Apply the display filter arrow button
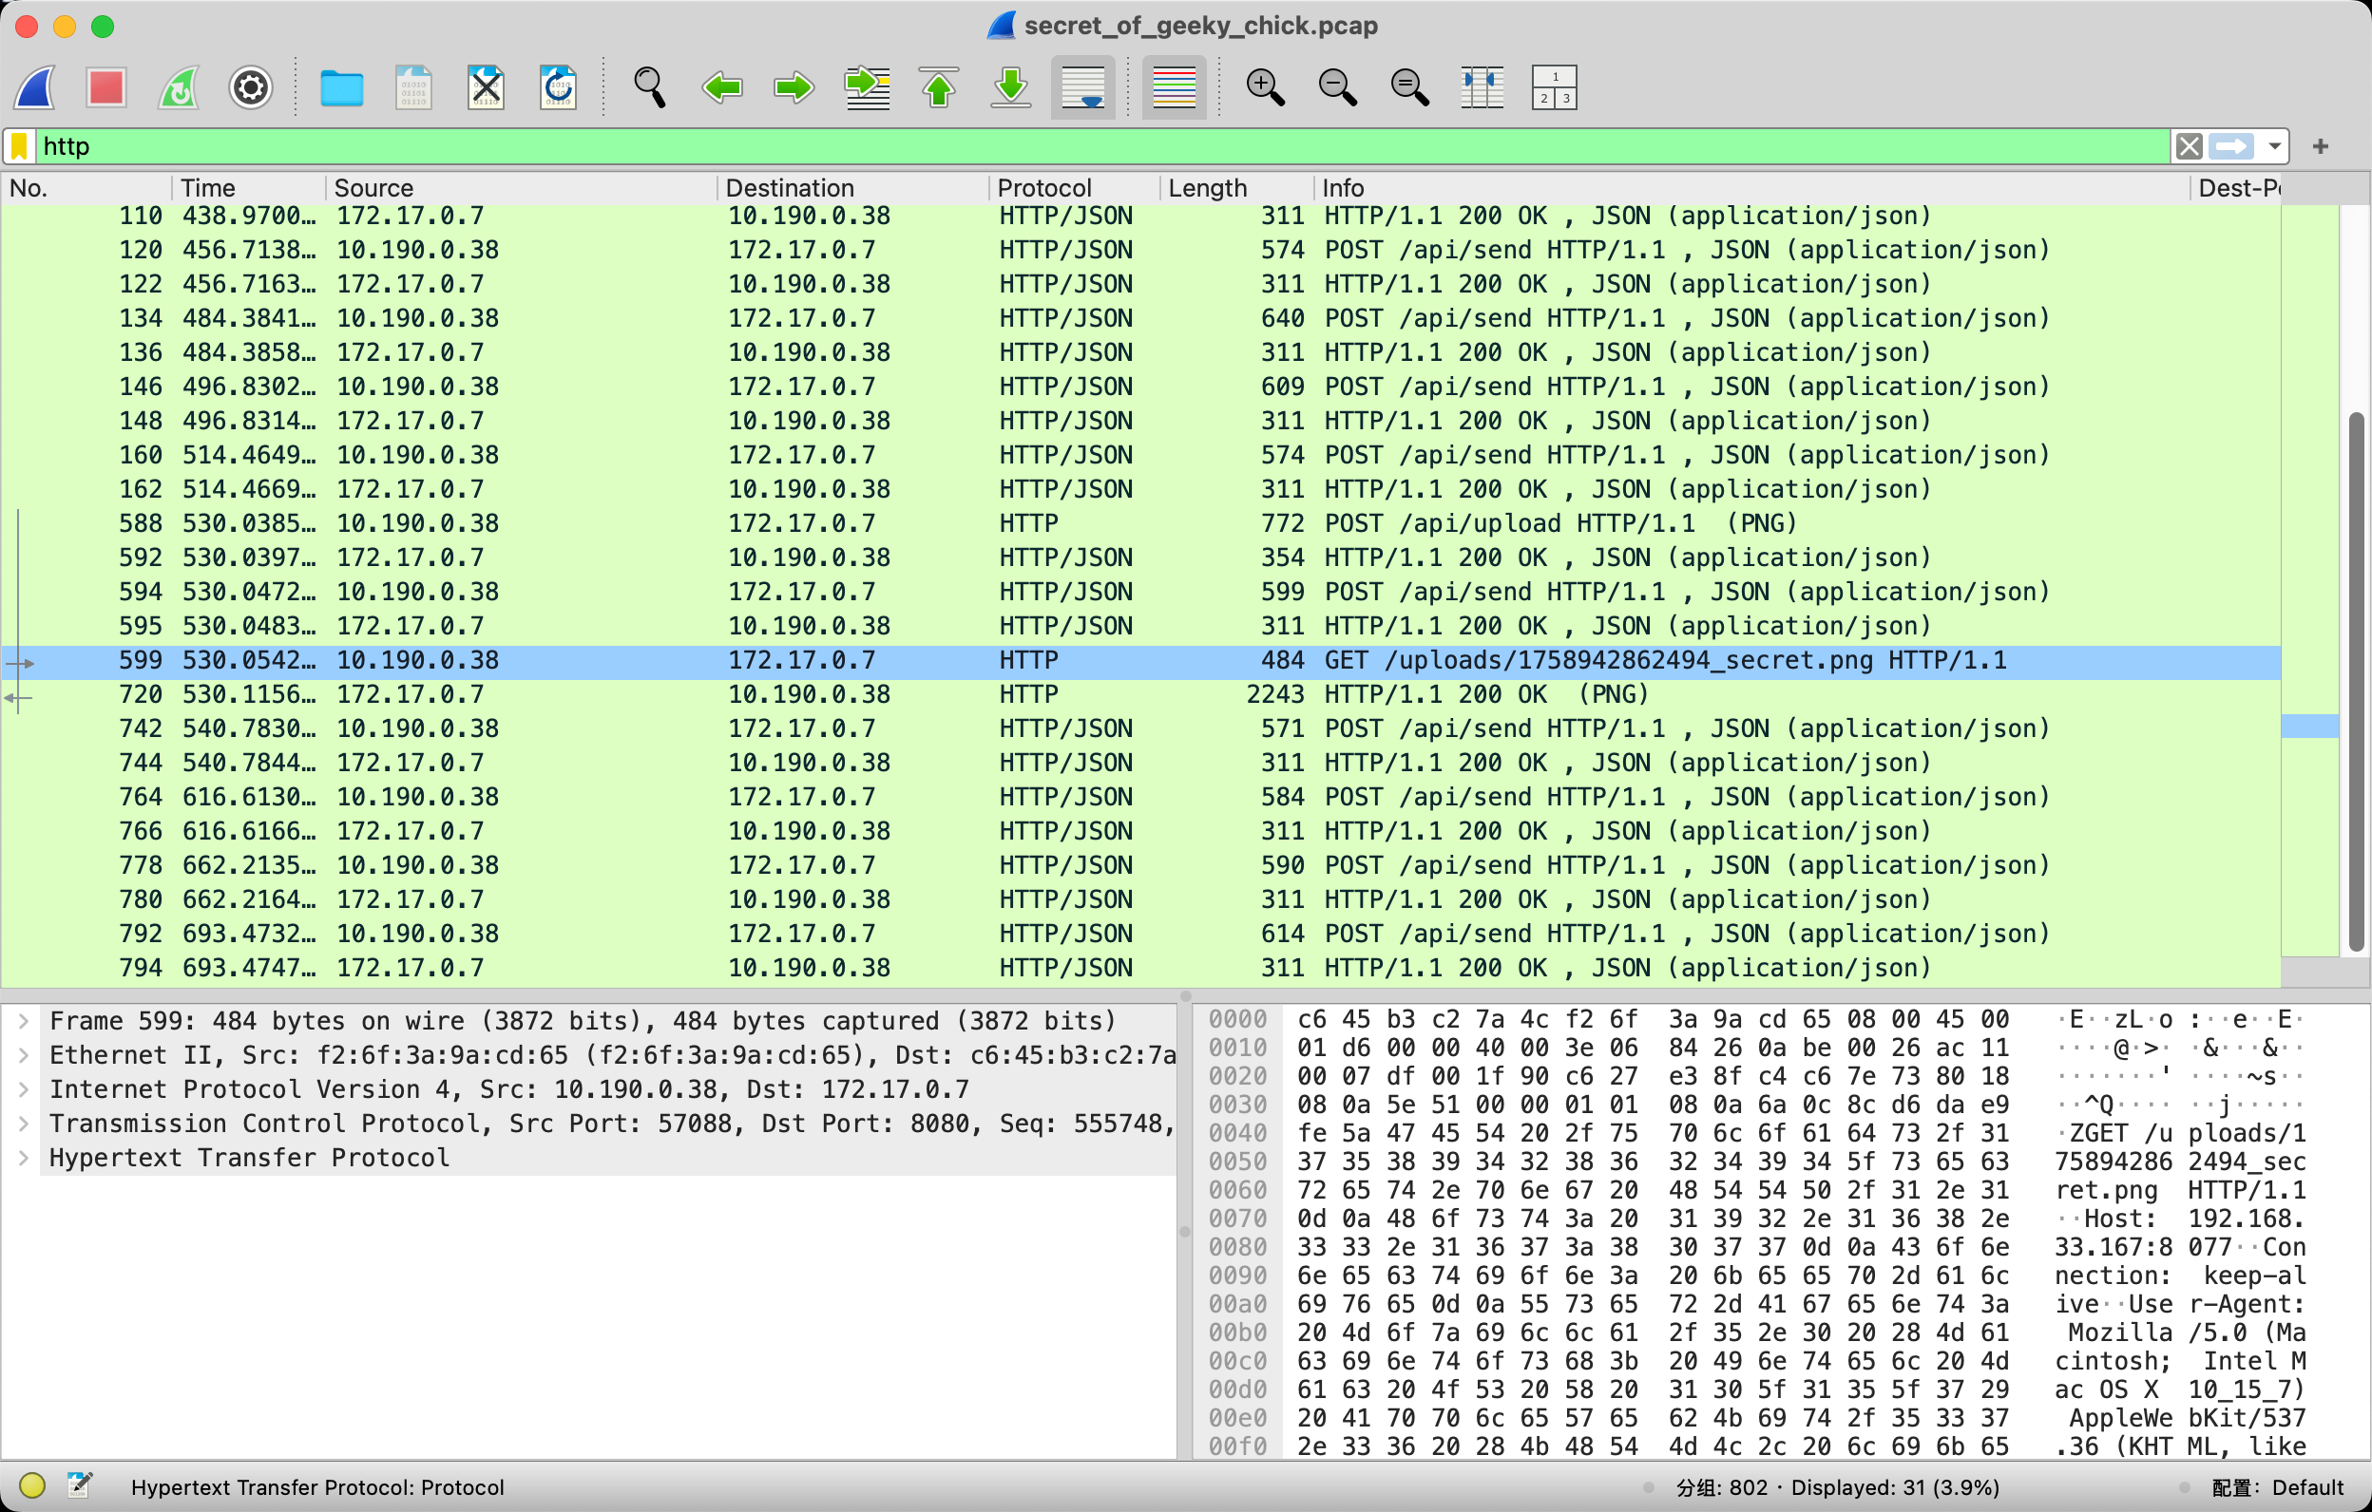The height and width of the screenshot is (1512, 2372). (2231, 146)
